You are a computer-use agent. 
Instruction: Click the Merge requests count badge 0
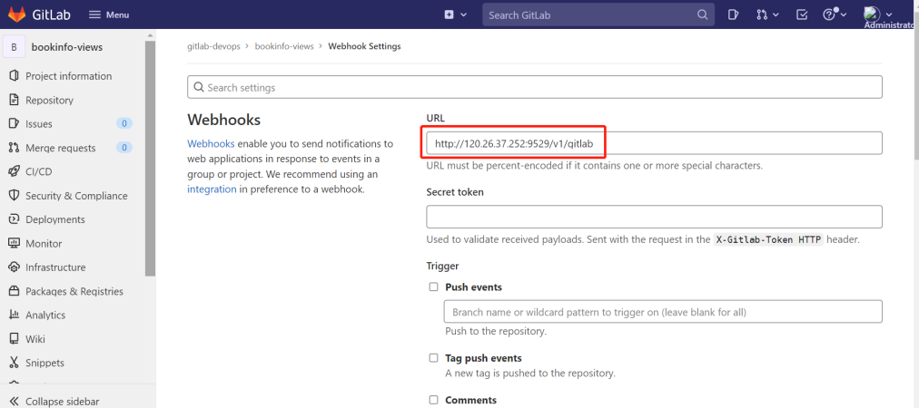tap(124, 148)
